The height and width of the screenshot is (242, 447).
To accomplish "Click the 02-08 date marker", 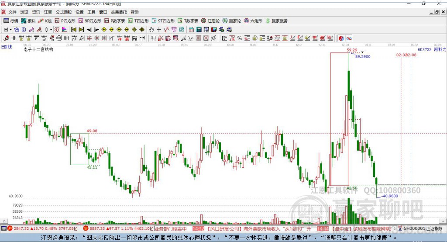I will (412, 55).
